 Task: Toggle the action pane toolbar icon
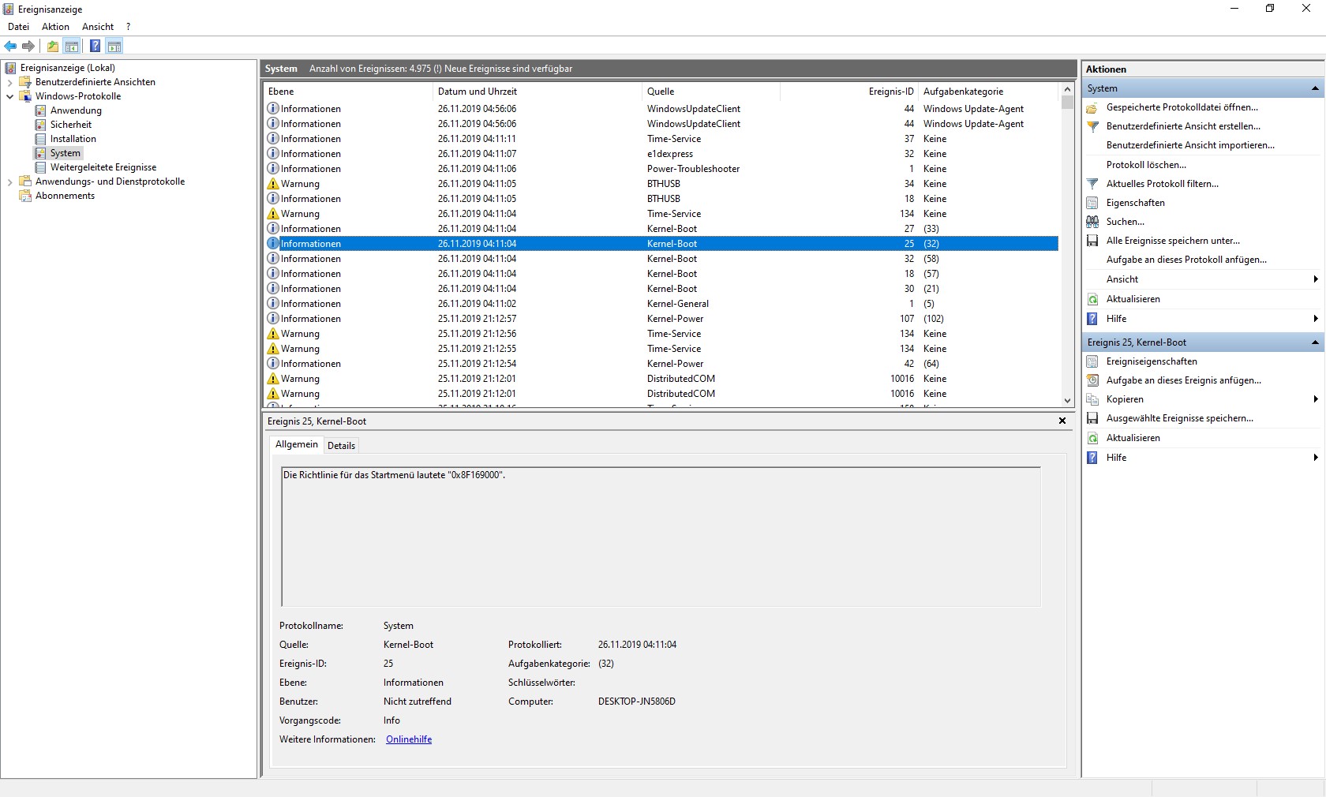pyautogui.click(x=114, y=46)
